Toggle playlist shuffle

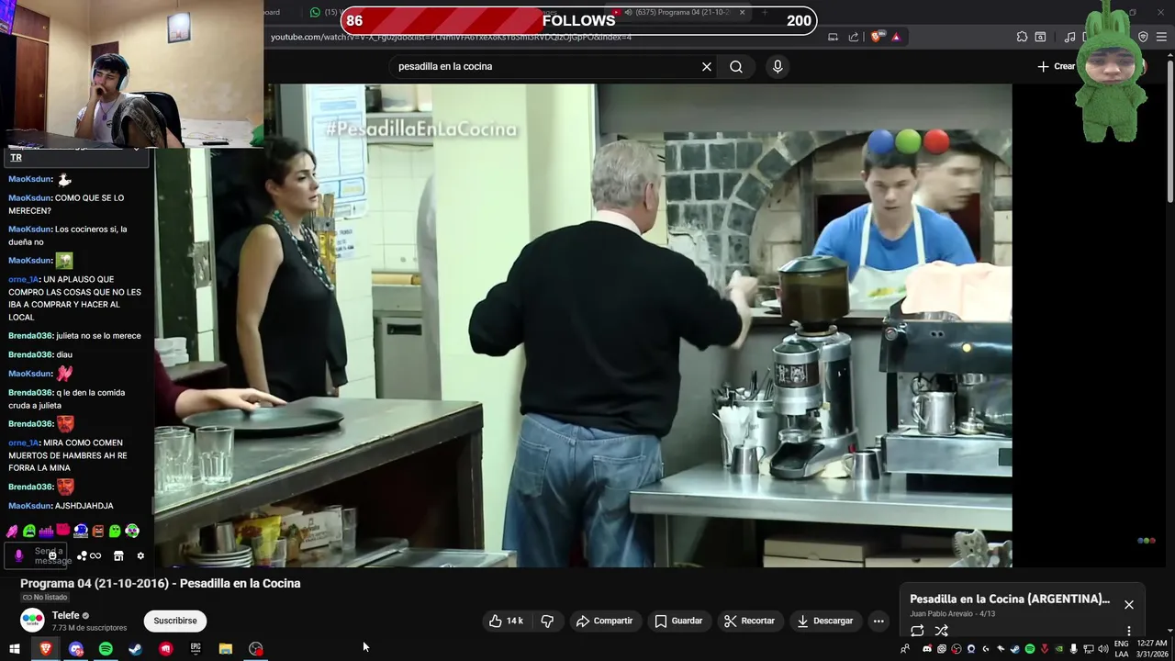pos(941,631)
